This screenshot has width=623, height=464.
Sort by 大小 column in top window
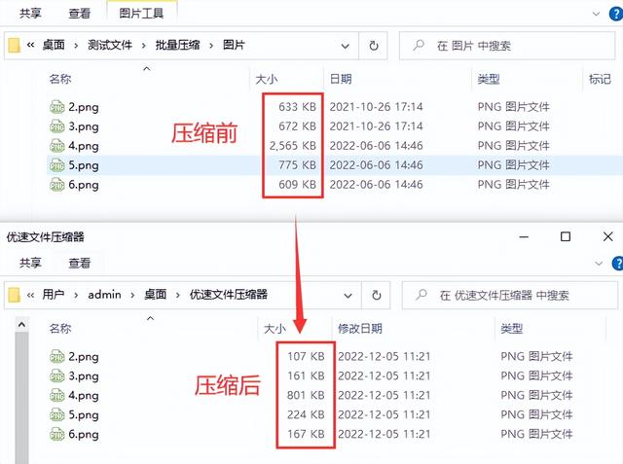tap(266, 79)
